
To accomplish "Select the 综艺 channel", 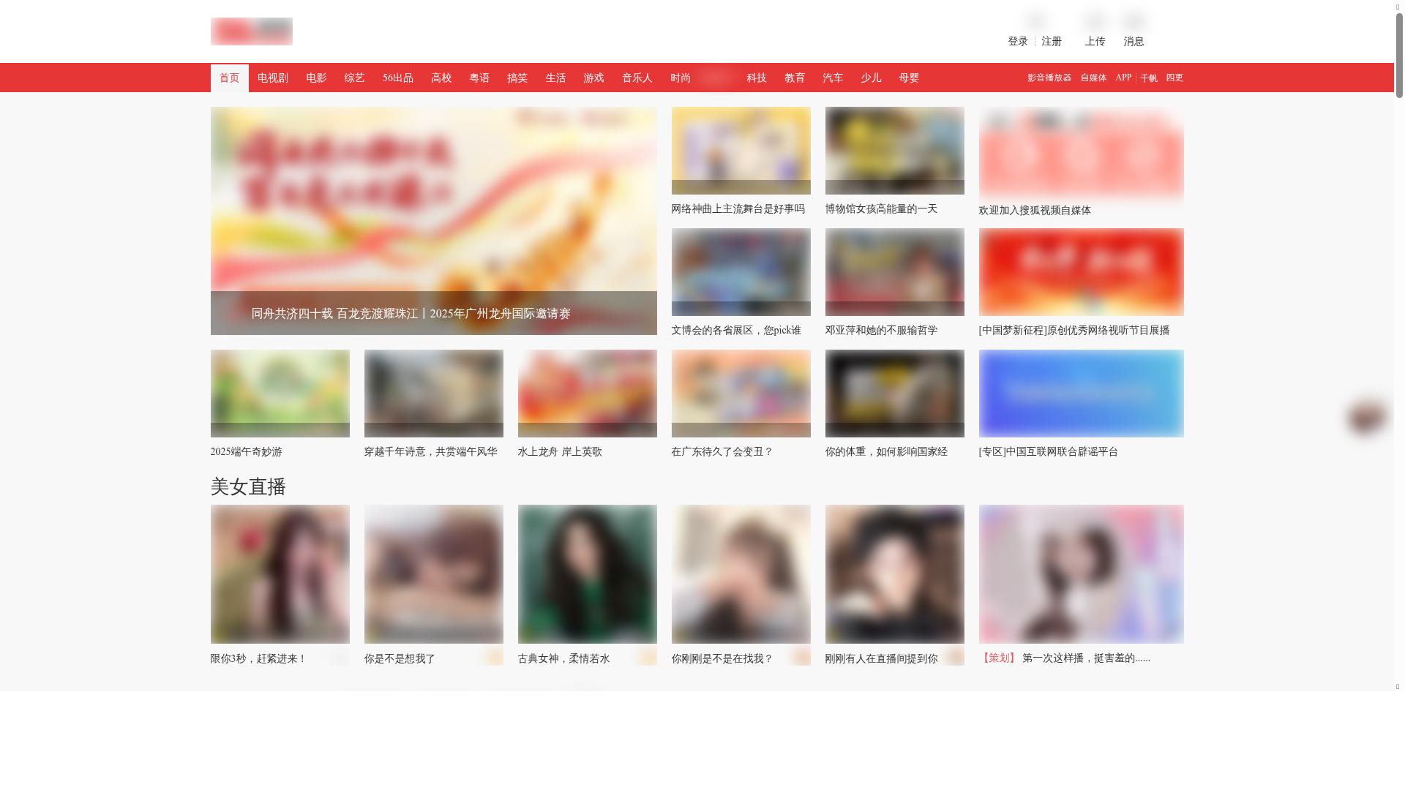I will [x=353, y=78].
